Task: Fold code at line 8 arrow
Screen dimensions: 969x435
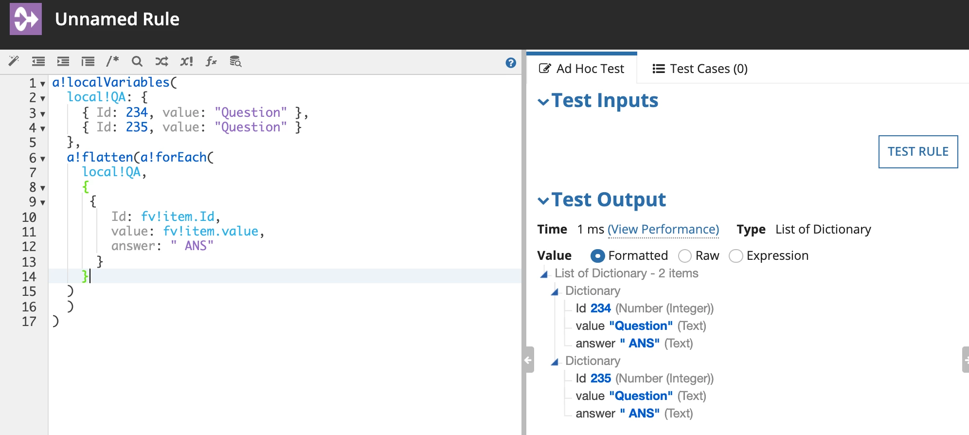Action: 43,188
